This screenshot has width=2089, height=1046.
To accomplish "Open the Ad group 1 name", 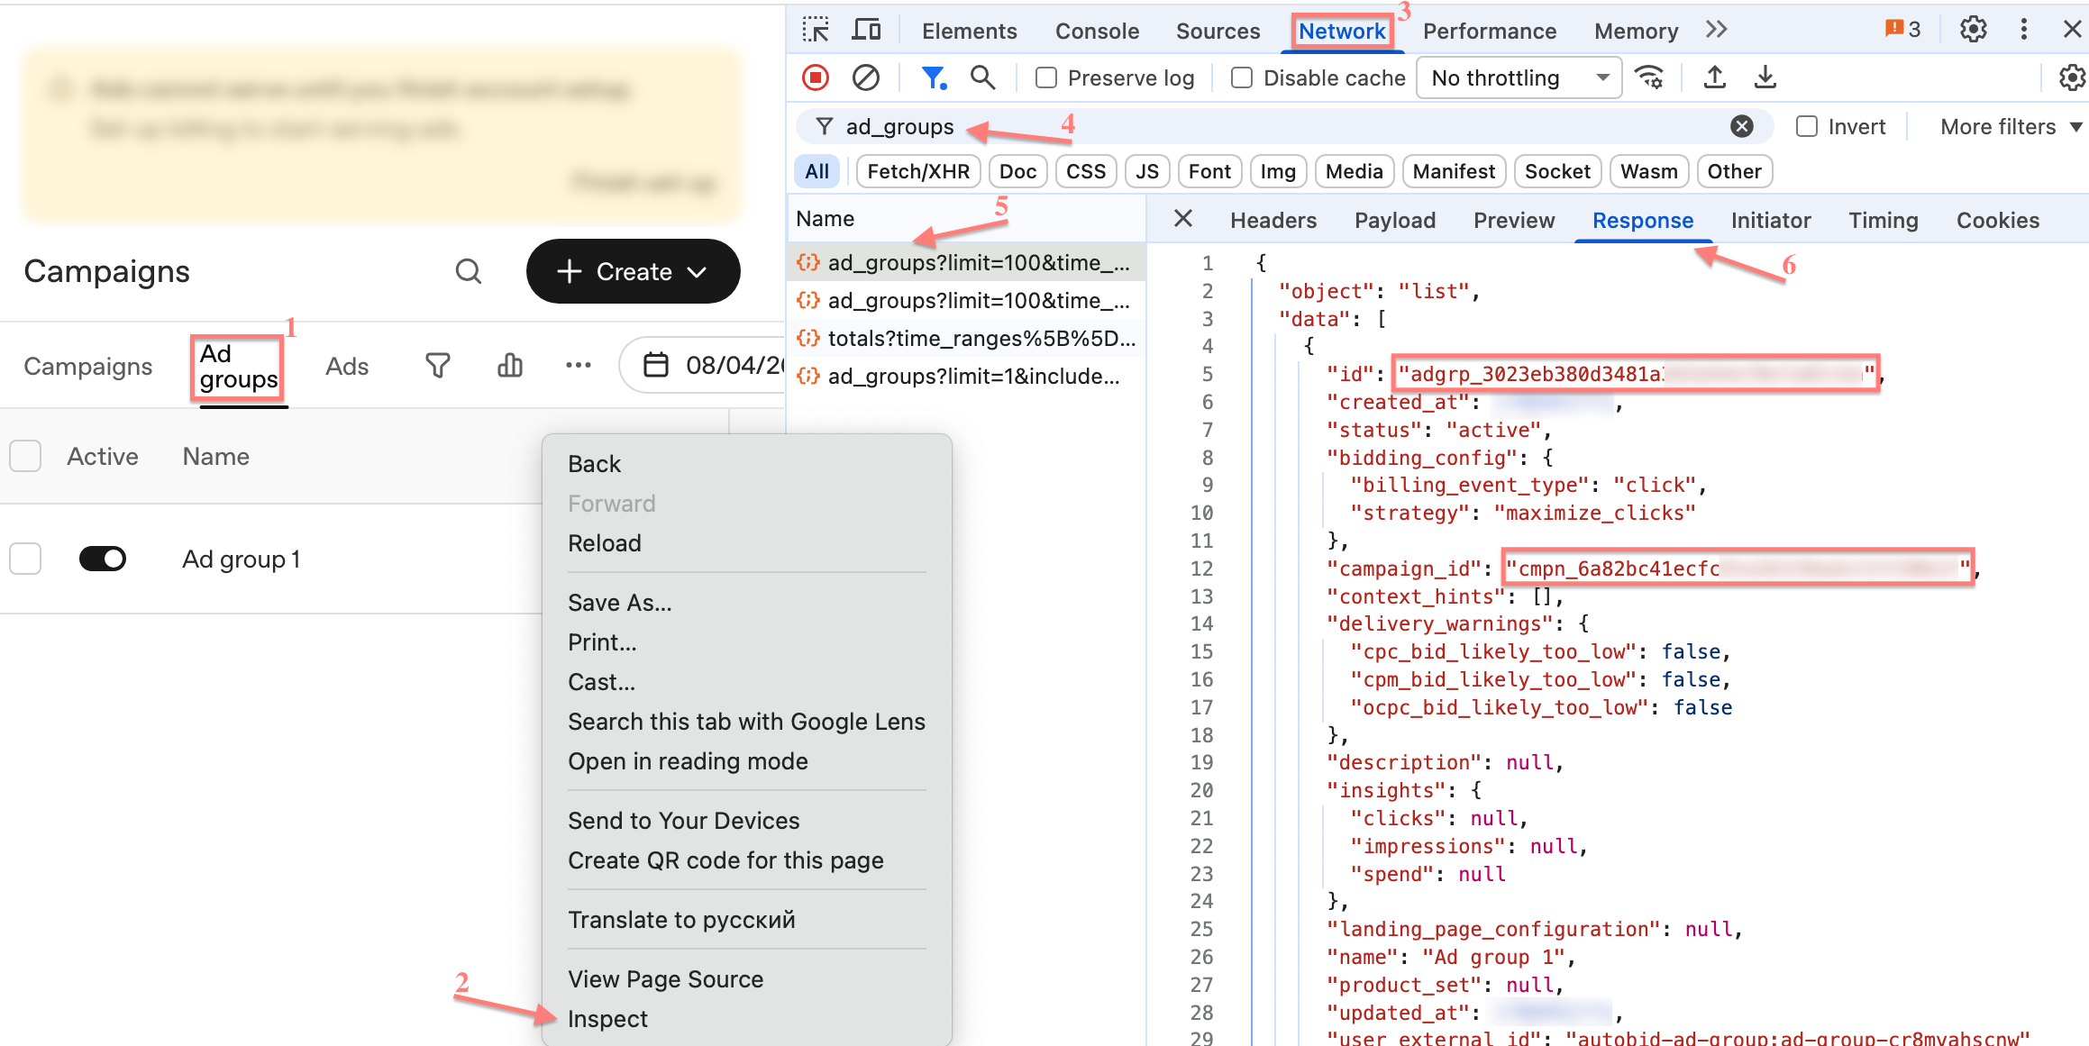I will [242, 559].
